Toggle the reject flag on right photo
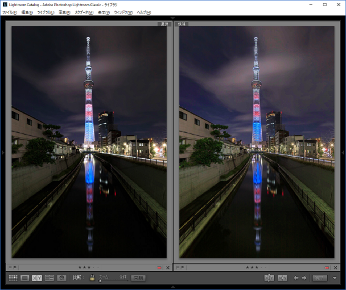The width and height of the screenshot is (346, 290). (x=183, y=267)
